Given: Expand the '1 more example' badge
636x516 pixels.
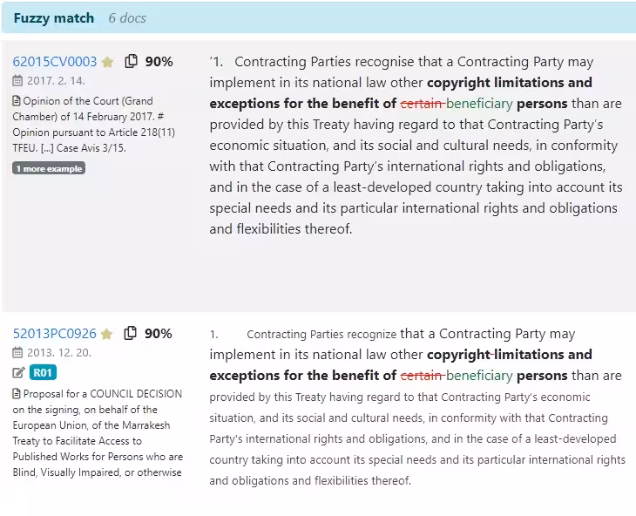Looking at the screenshot, I should (x=49, y=168).
